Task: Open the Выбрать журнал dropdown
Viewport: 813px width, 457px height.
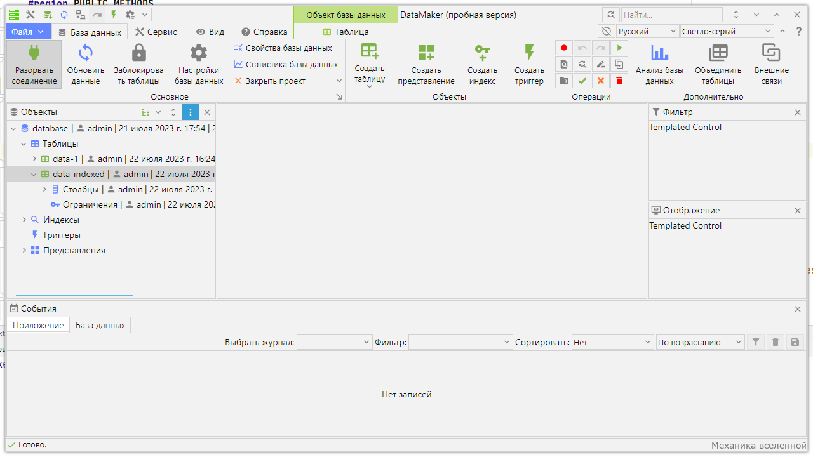Action: pyautogui.click(x=334, y=342)
